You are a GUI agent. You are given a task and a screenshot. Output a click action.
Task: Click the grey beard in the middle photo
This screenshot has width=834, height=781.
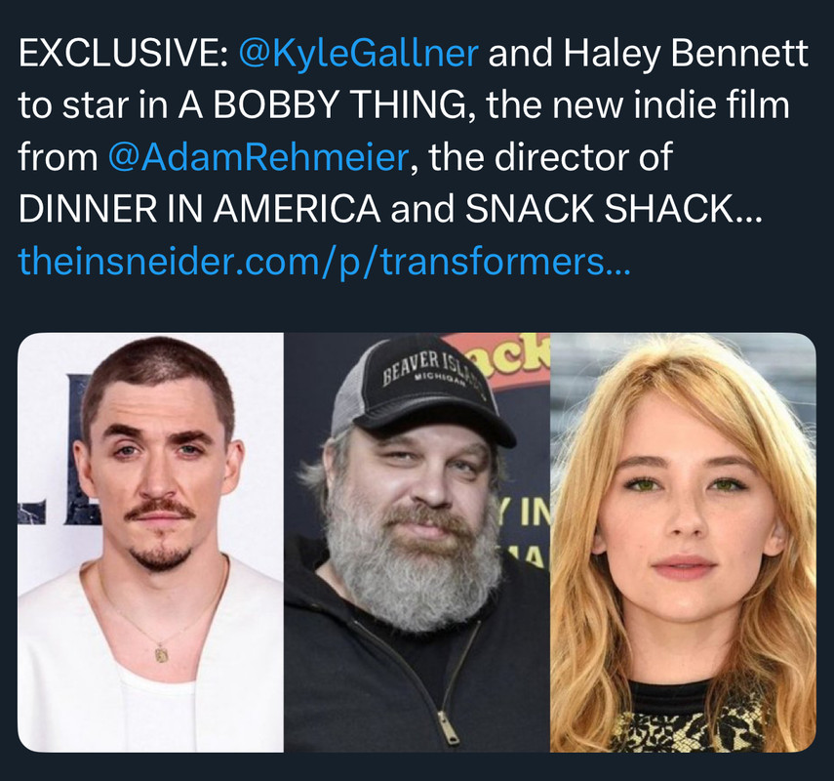coord(410,566)
